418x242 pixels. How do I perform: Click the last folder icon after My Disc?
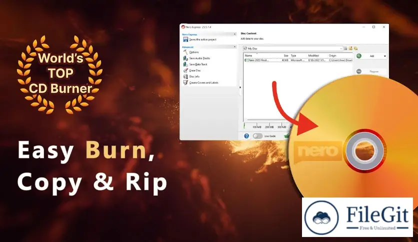click(355, 48)
